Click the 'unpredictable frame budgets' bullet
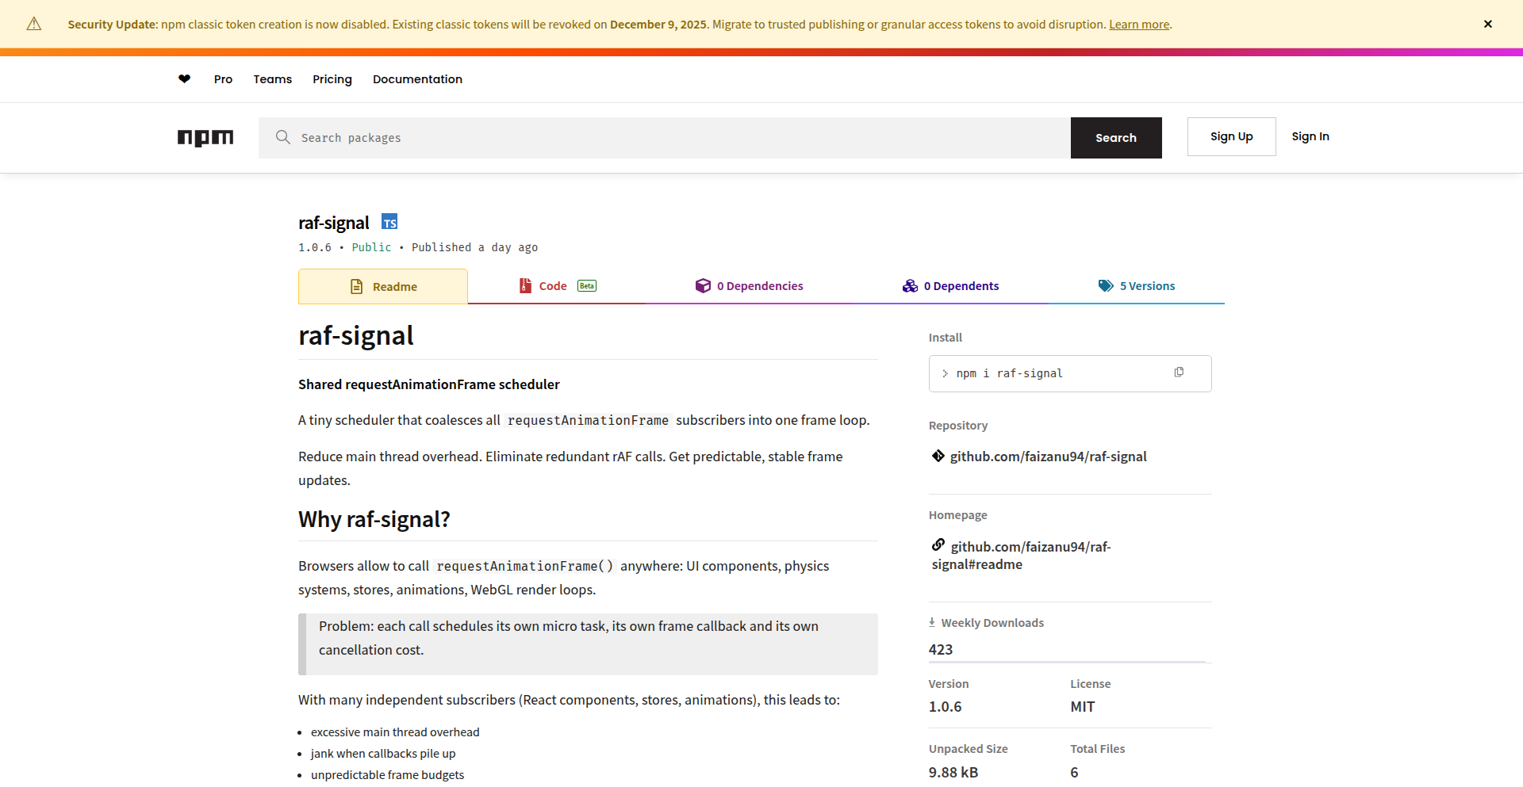Viewport: 1523px width, 787px height. pyautogui.click(x=387, y=775)
